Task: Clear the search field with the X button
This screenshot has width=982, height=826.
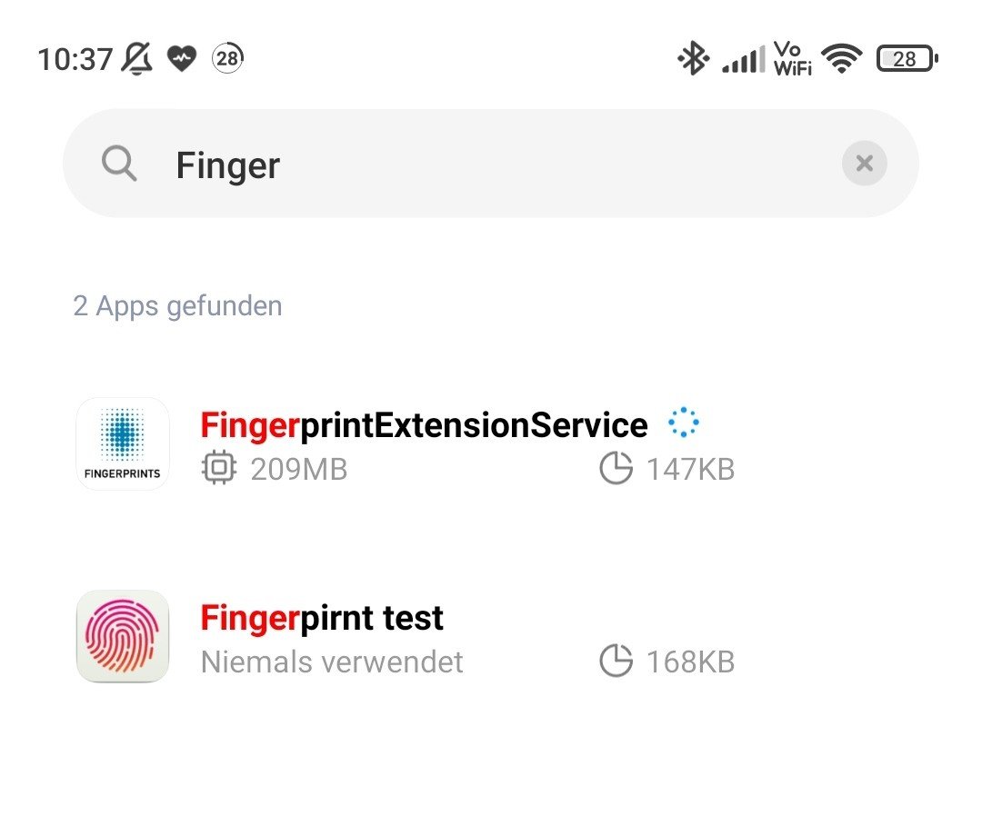Action: point(865,164)
